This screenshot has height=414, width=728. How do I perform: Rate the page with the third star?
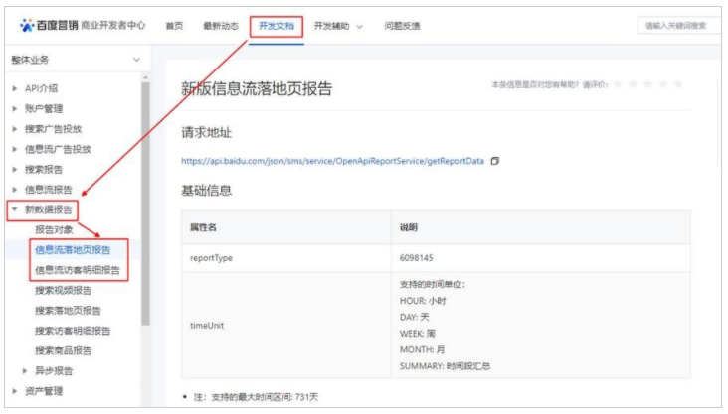(648, 84)
